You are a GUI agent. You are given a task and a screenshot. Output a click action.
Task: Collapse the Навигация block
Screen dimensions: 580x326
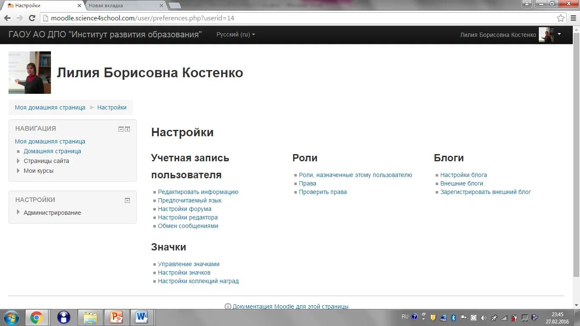(x=121, y=129)
